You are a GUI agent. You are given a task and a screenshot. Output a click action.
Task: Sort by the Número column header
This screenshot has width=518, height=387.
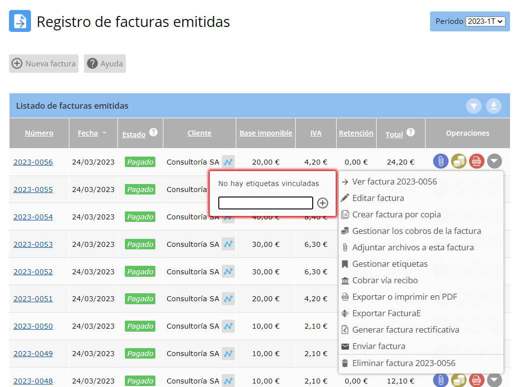point(39,133)
